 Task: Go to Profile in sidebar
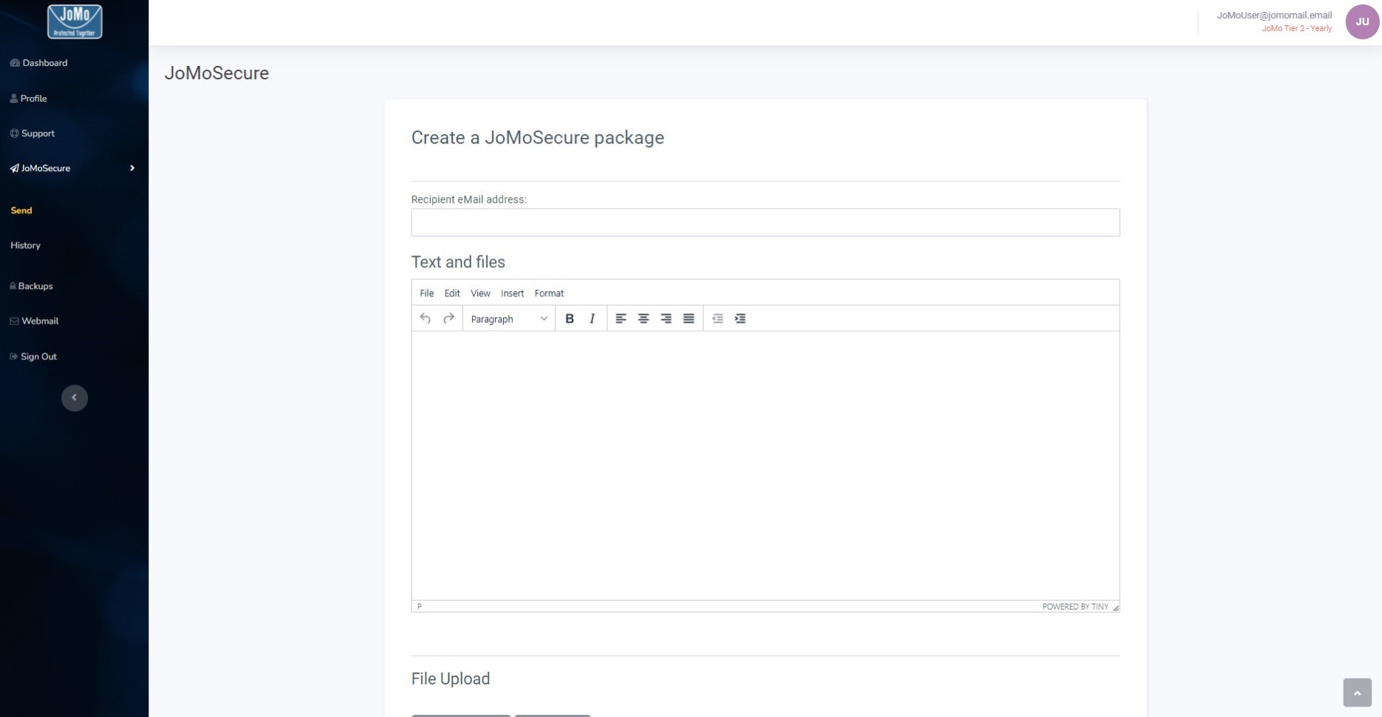[x=28, y=99]
